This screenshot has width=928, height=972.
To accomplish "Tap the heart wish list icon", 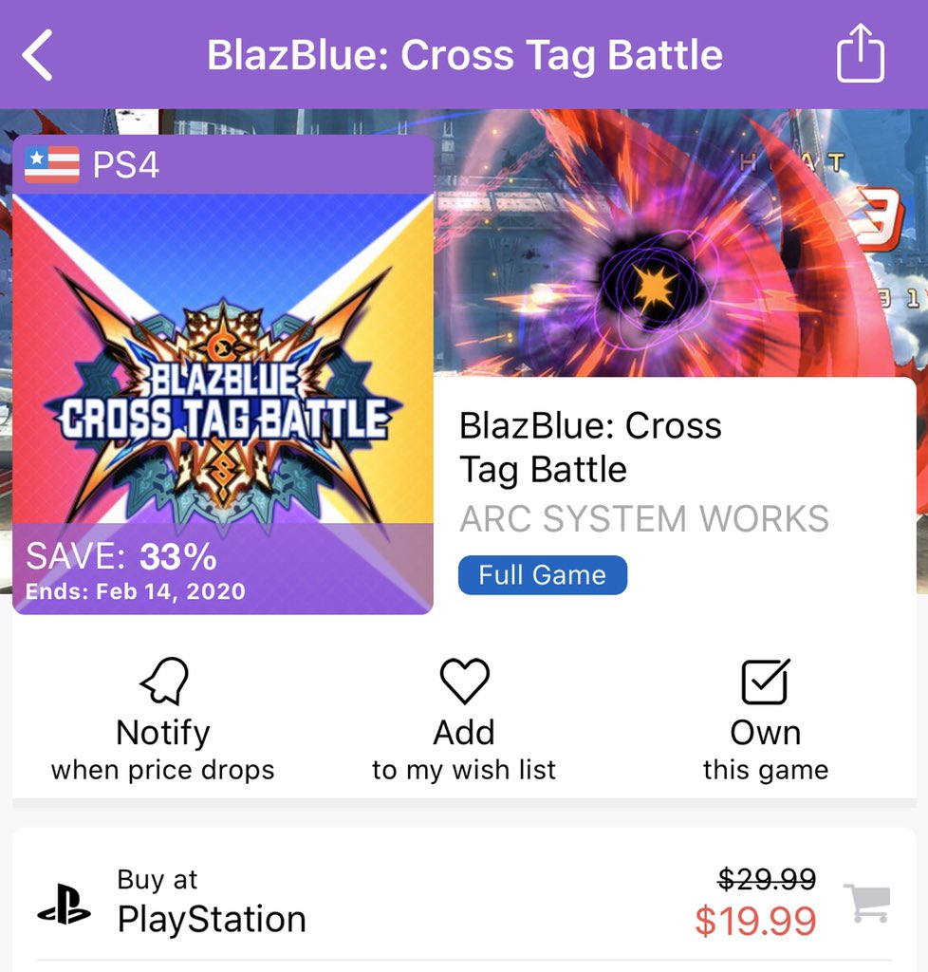I will pyautogui.click(x=464, y=681).
